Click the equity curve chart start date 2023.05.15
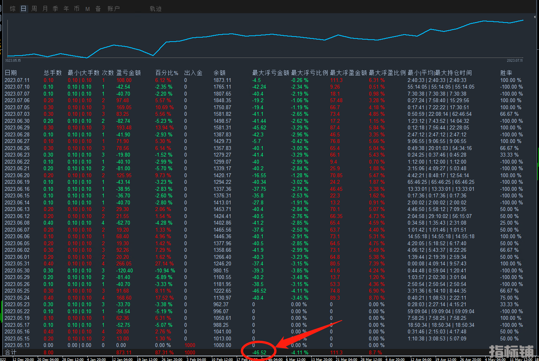Viewport: 539px width, 361px height. (x=13, y=61)
